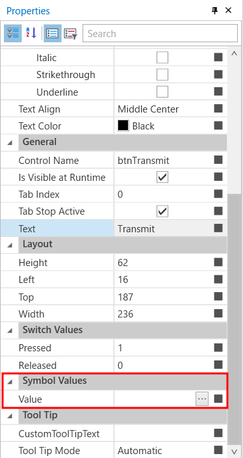Toggle the Strikethrough checkbox

click(x=162, y=75)
